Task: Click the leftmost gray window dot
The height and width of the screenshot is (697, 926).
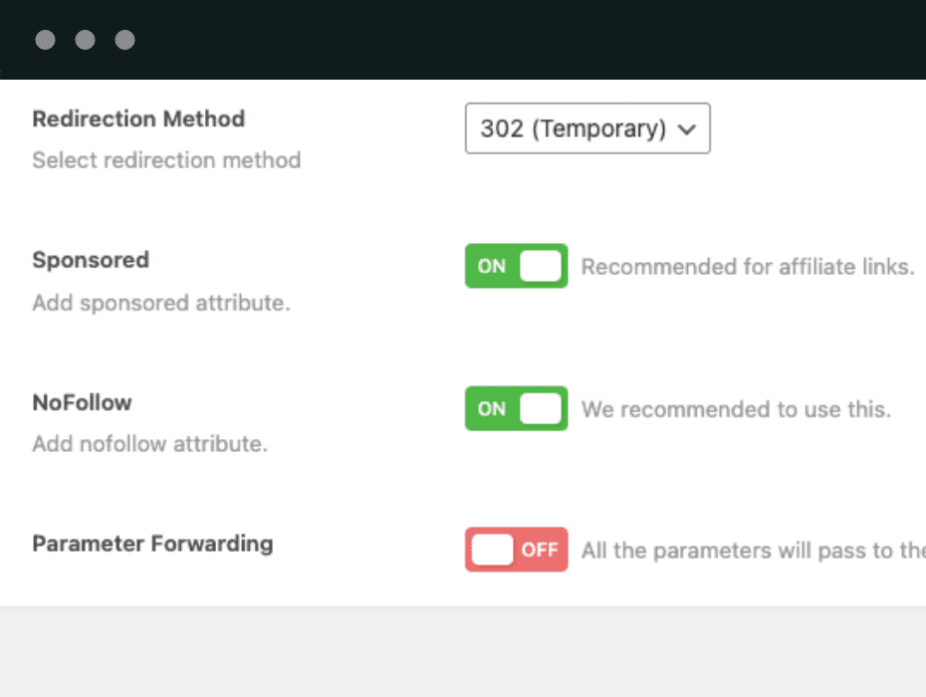Action: coord(45,40)
